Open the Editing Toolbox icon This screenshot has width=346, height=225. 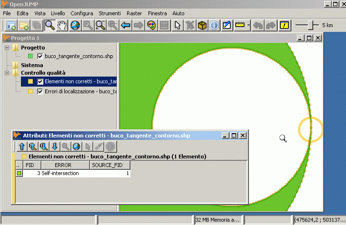coord(227,25)
